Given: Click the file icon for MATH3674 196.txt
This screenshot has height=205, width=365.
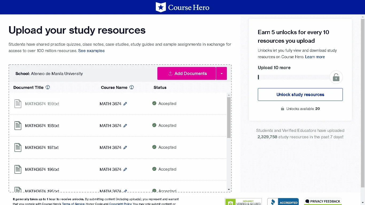Looking at the screenshot, I should [18, 169].
